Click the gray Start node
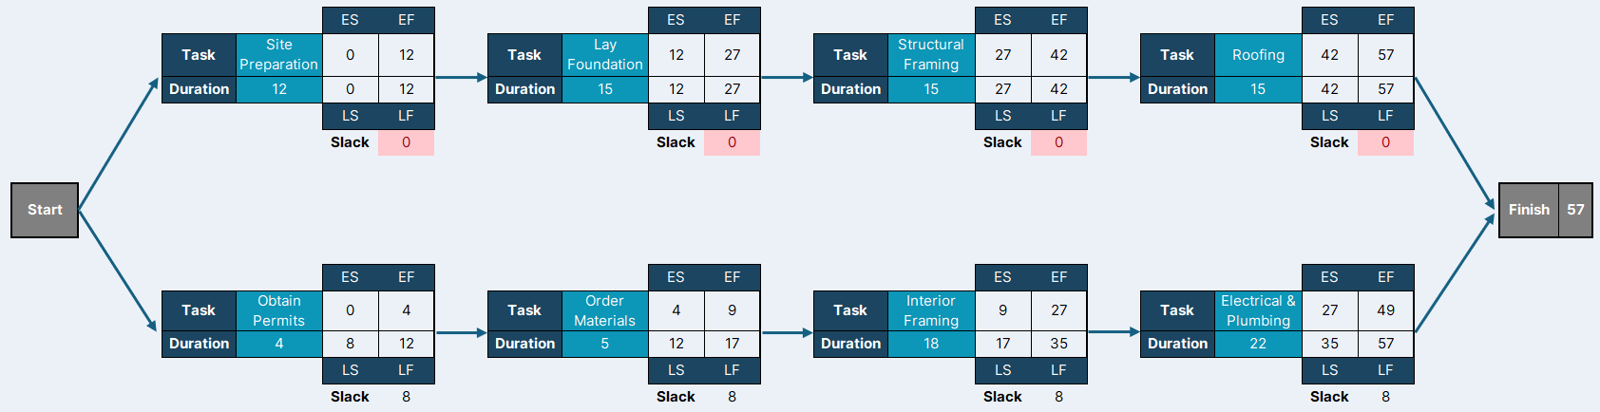This screenshot has height=412, width=1600. pos(45,210)
